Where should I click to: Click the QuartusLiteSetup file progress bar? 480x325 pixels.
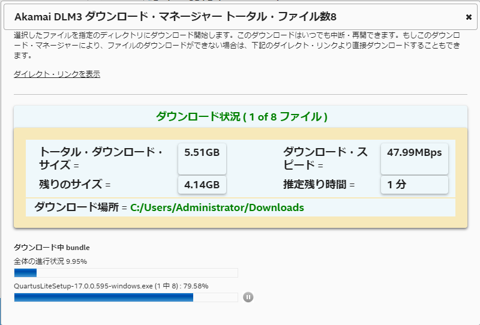point(126,297)
